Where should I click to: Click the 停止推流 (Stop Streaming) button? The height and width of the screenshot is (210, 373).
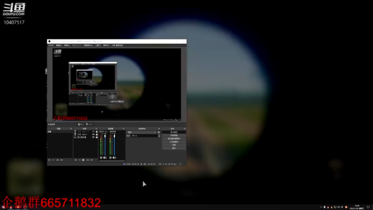tap(174, 132)
